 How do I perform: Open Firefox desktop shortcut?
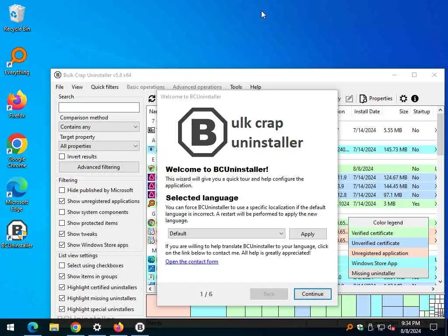[x=17, y=104]
